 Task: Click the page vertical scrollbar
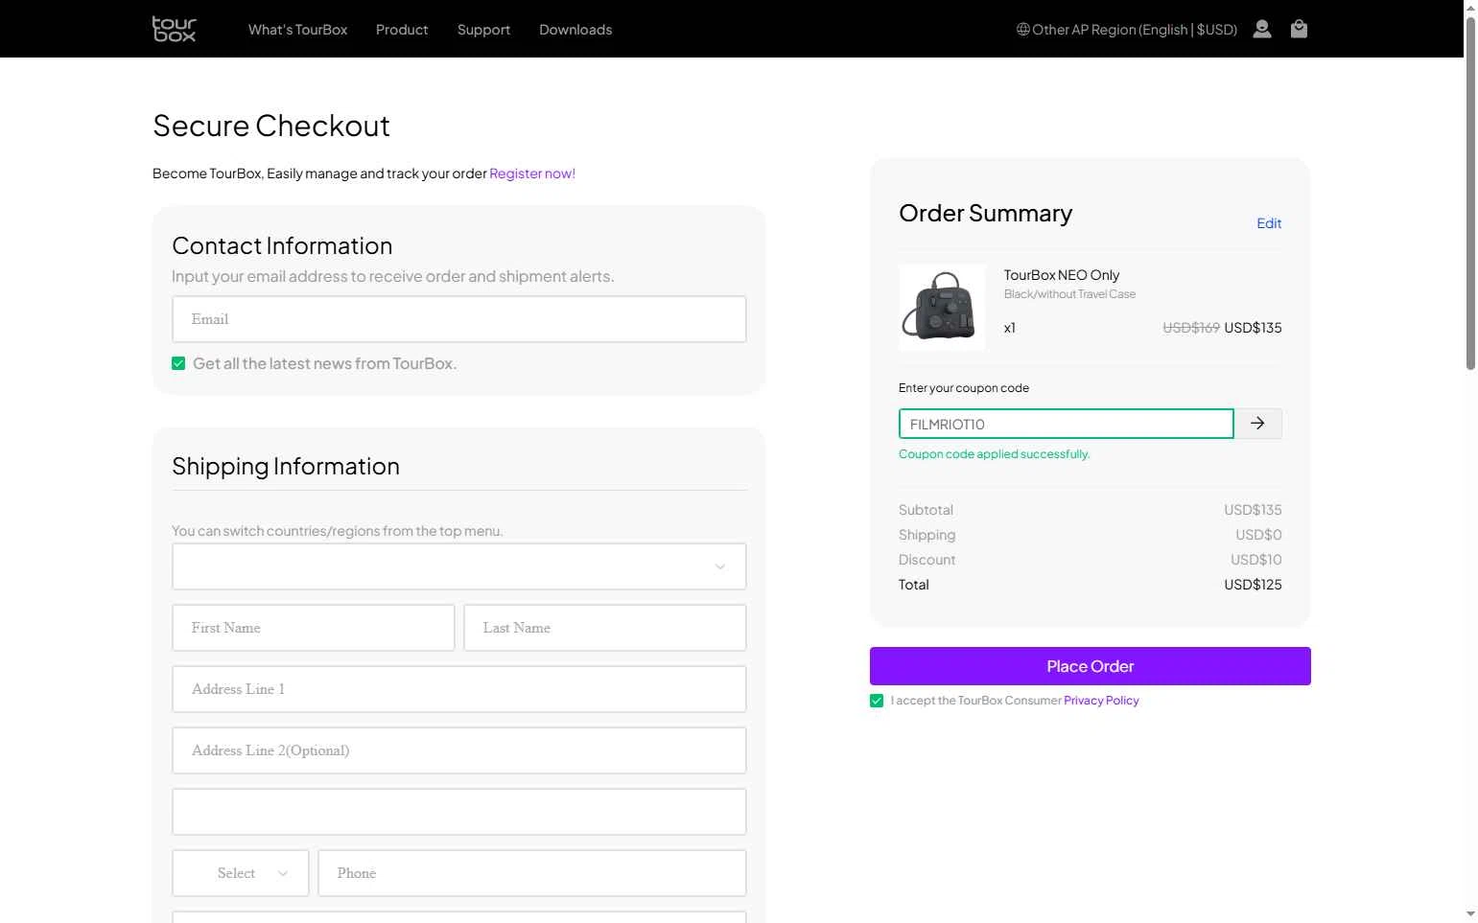(x=1470, y=192)
